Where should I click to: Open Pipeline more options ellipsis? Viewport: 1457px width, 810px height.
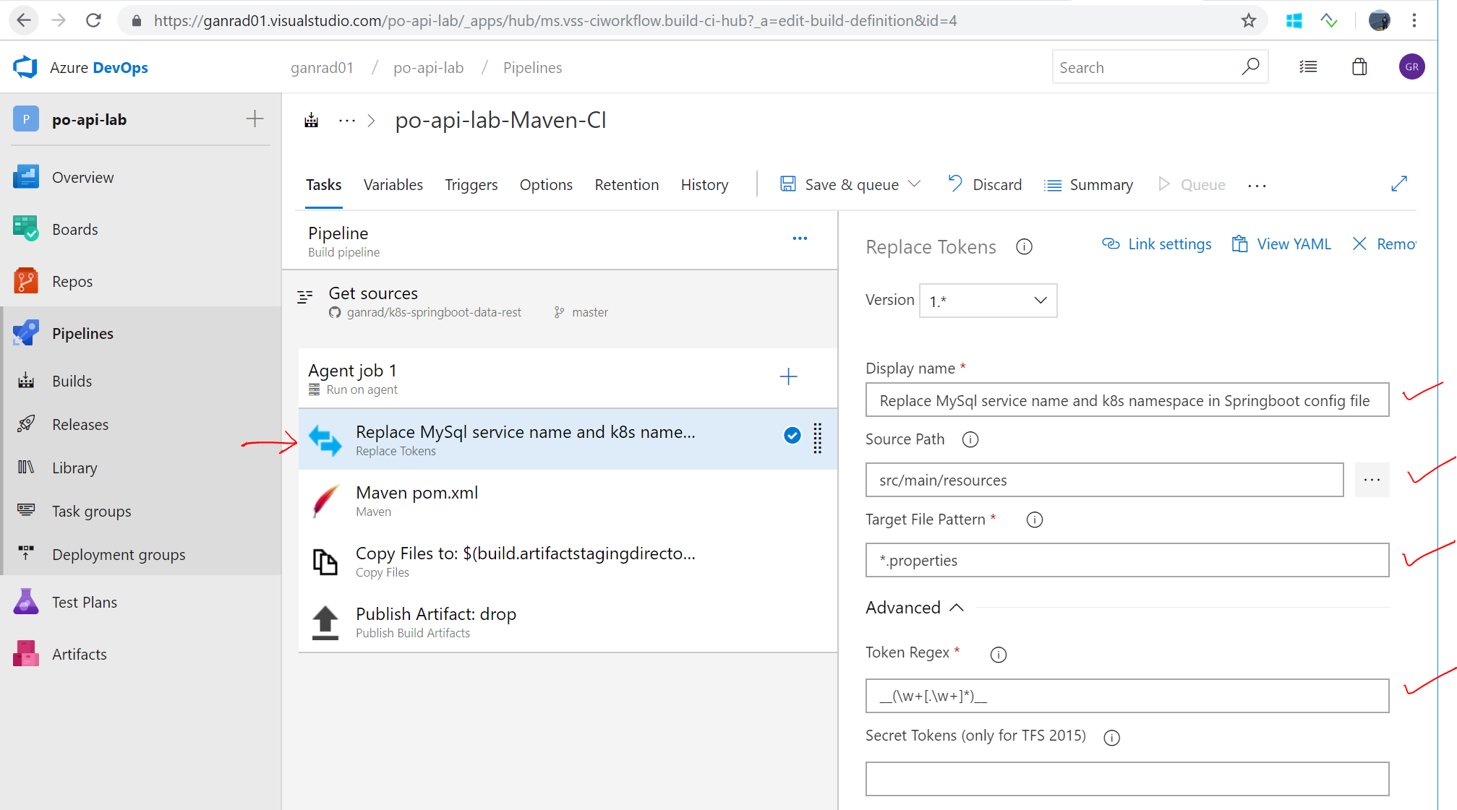(800, 238)
